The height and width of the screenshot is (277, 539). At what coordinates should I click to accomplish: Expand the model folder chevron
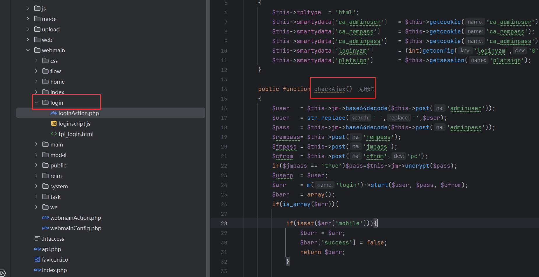tap(36, 155)
